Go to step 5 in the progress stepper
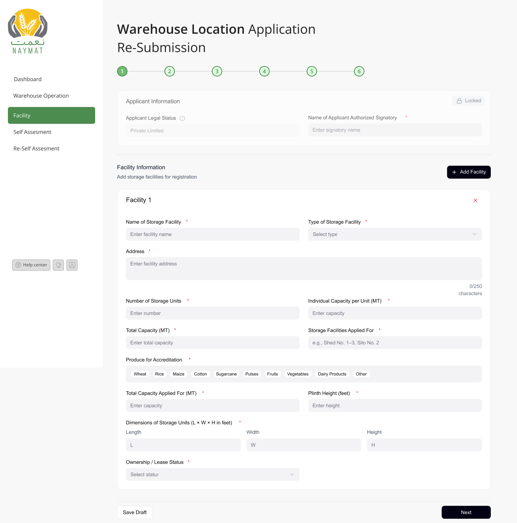Screen dimensions: 517x523 pos(312,71)
